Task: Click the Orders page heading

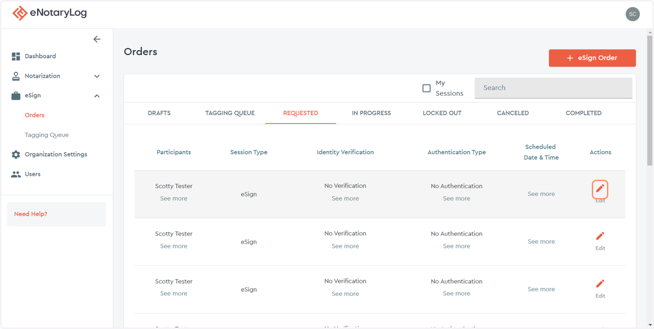Action: pos(141,52)
